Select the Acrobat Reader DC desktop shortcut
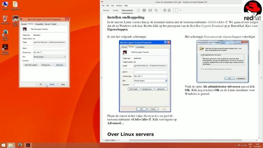 (5, 49)
